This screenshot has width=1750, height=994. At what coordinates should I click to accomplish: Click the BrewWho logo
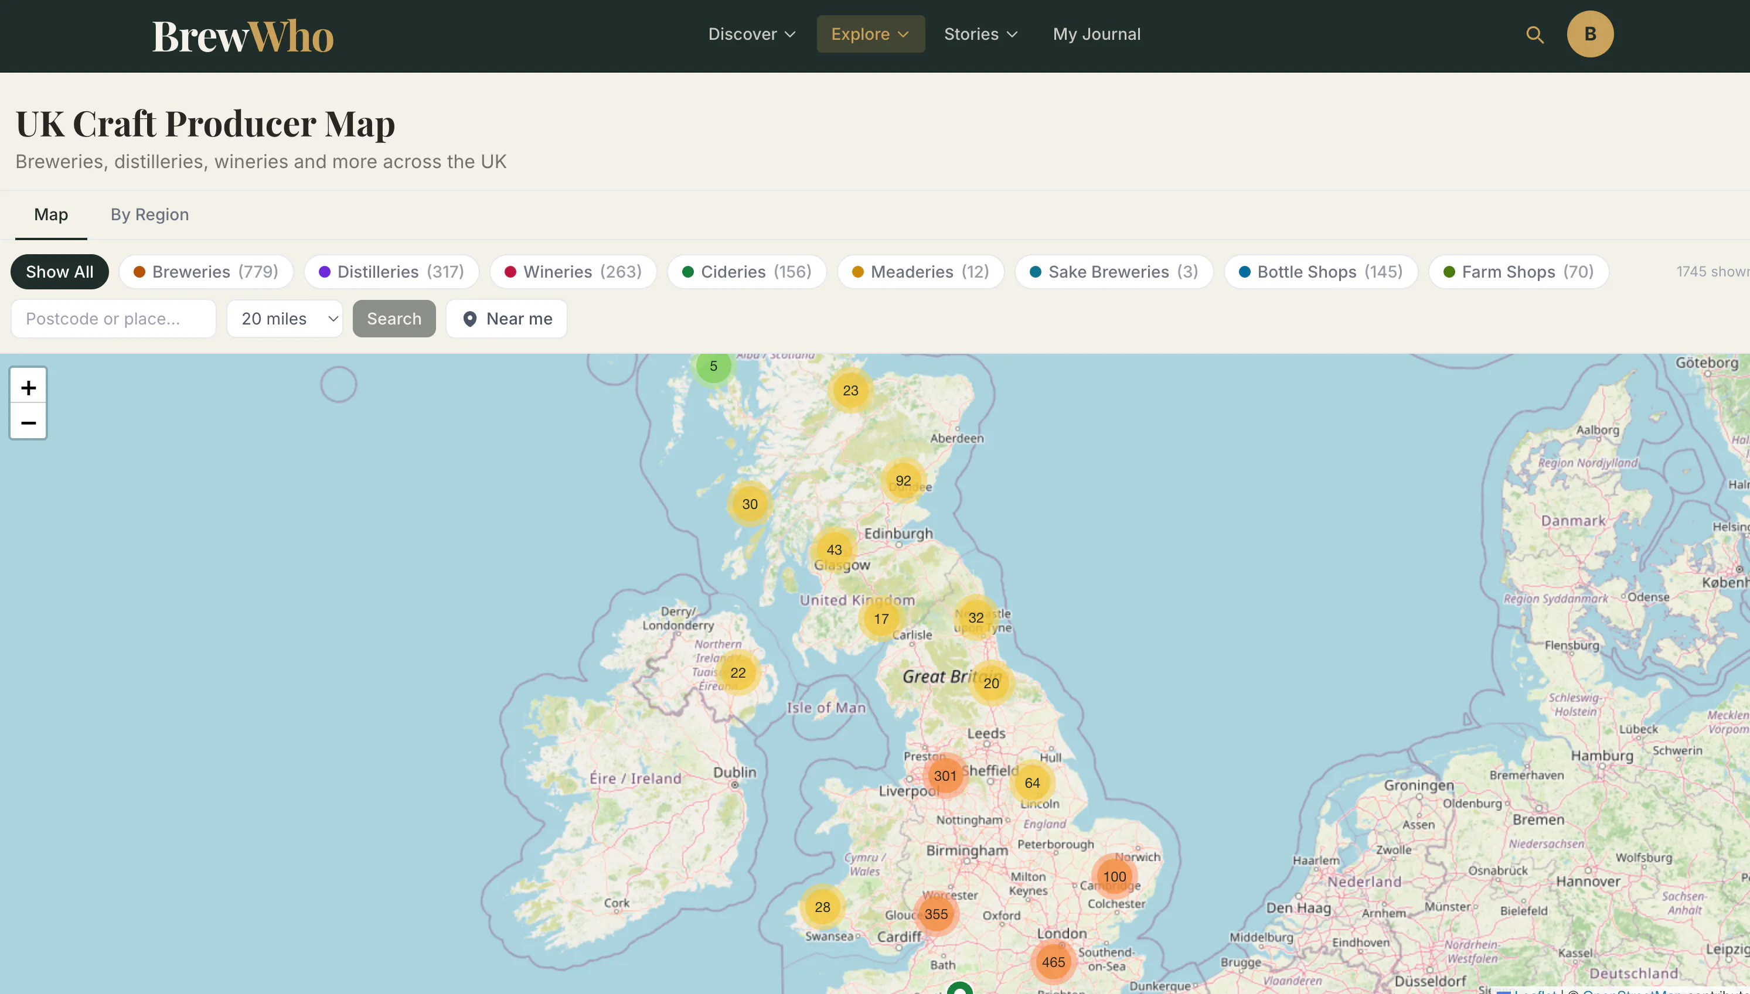tap(243, 36)
